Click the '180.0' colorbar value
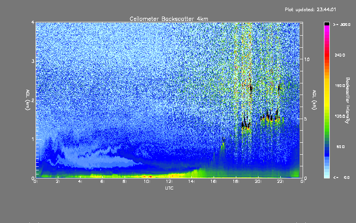356x223 pixels. click(x=340, y=86)
